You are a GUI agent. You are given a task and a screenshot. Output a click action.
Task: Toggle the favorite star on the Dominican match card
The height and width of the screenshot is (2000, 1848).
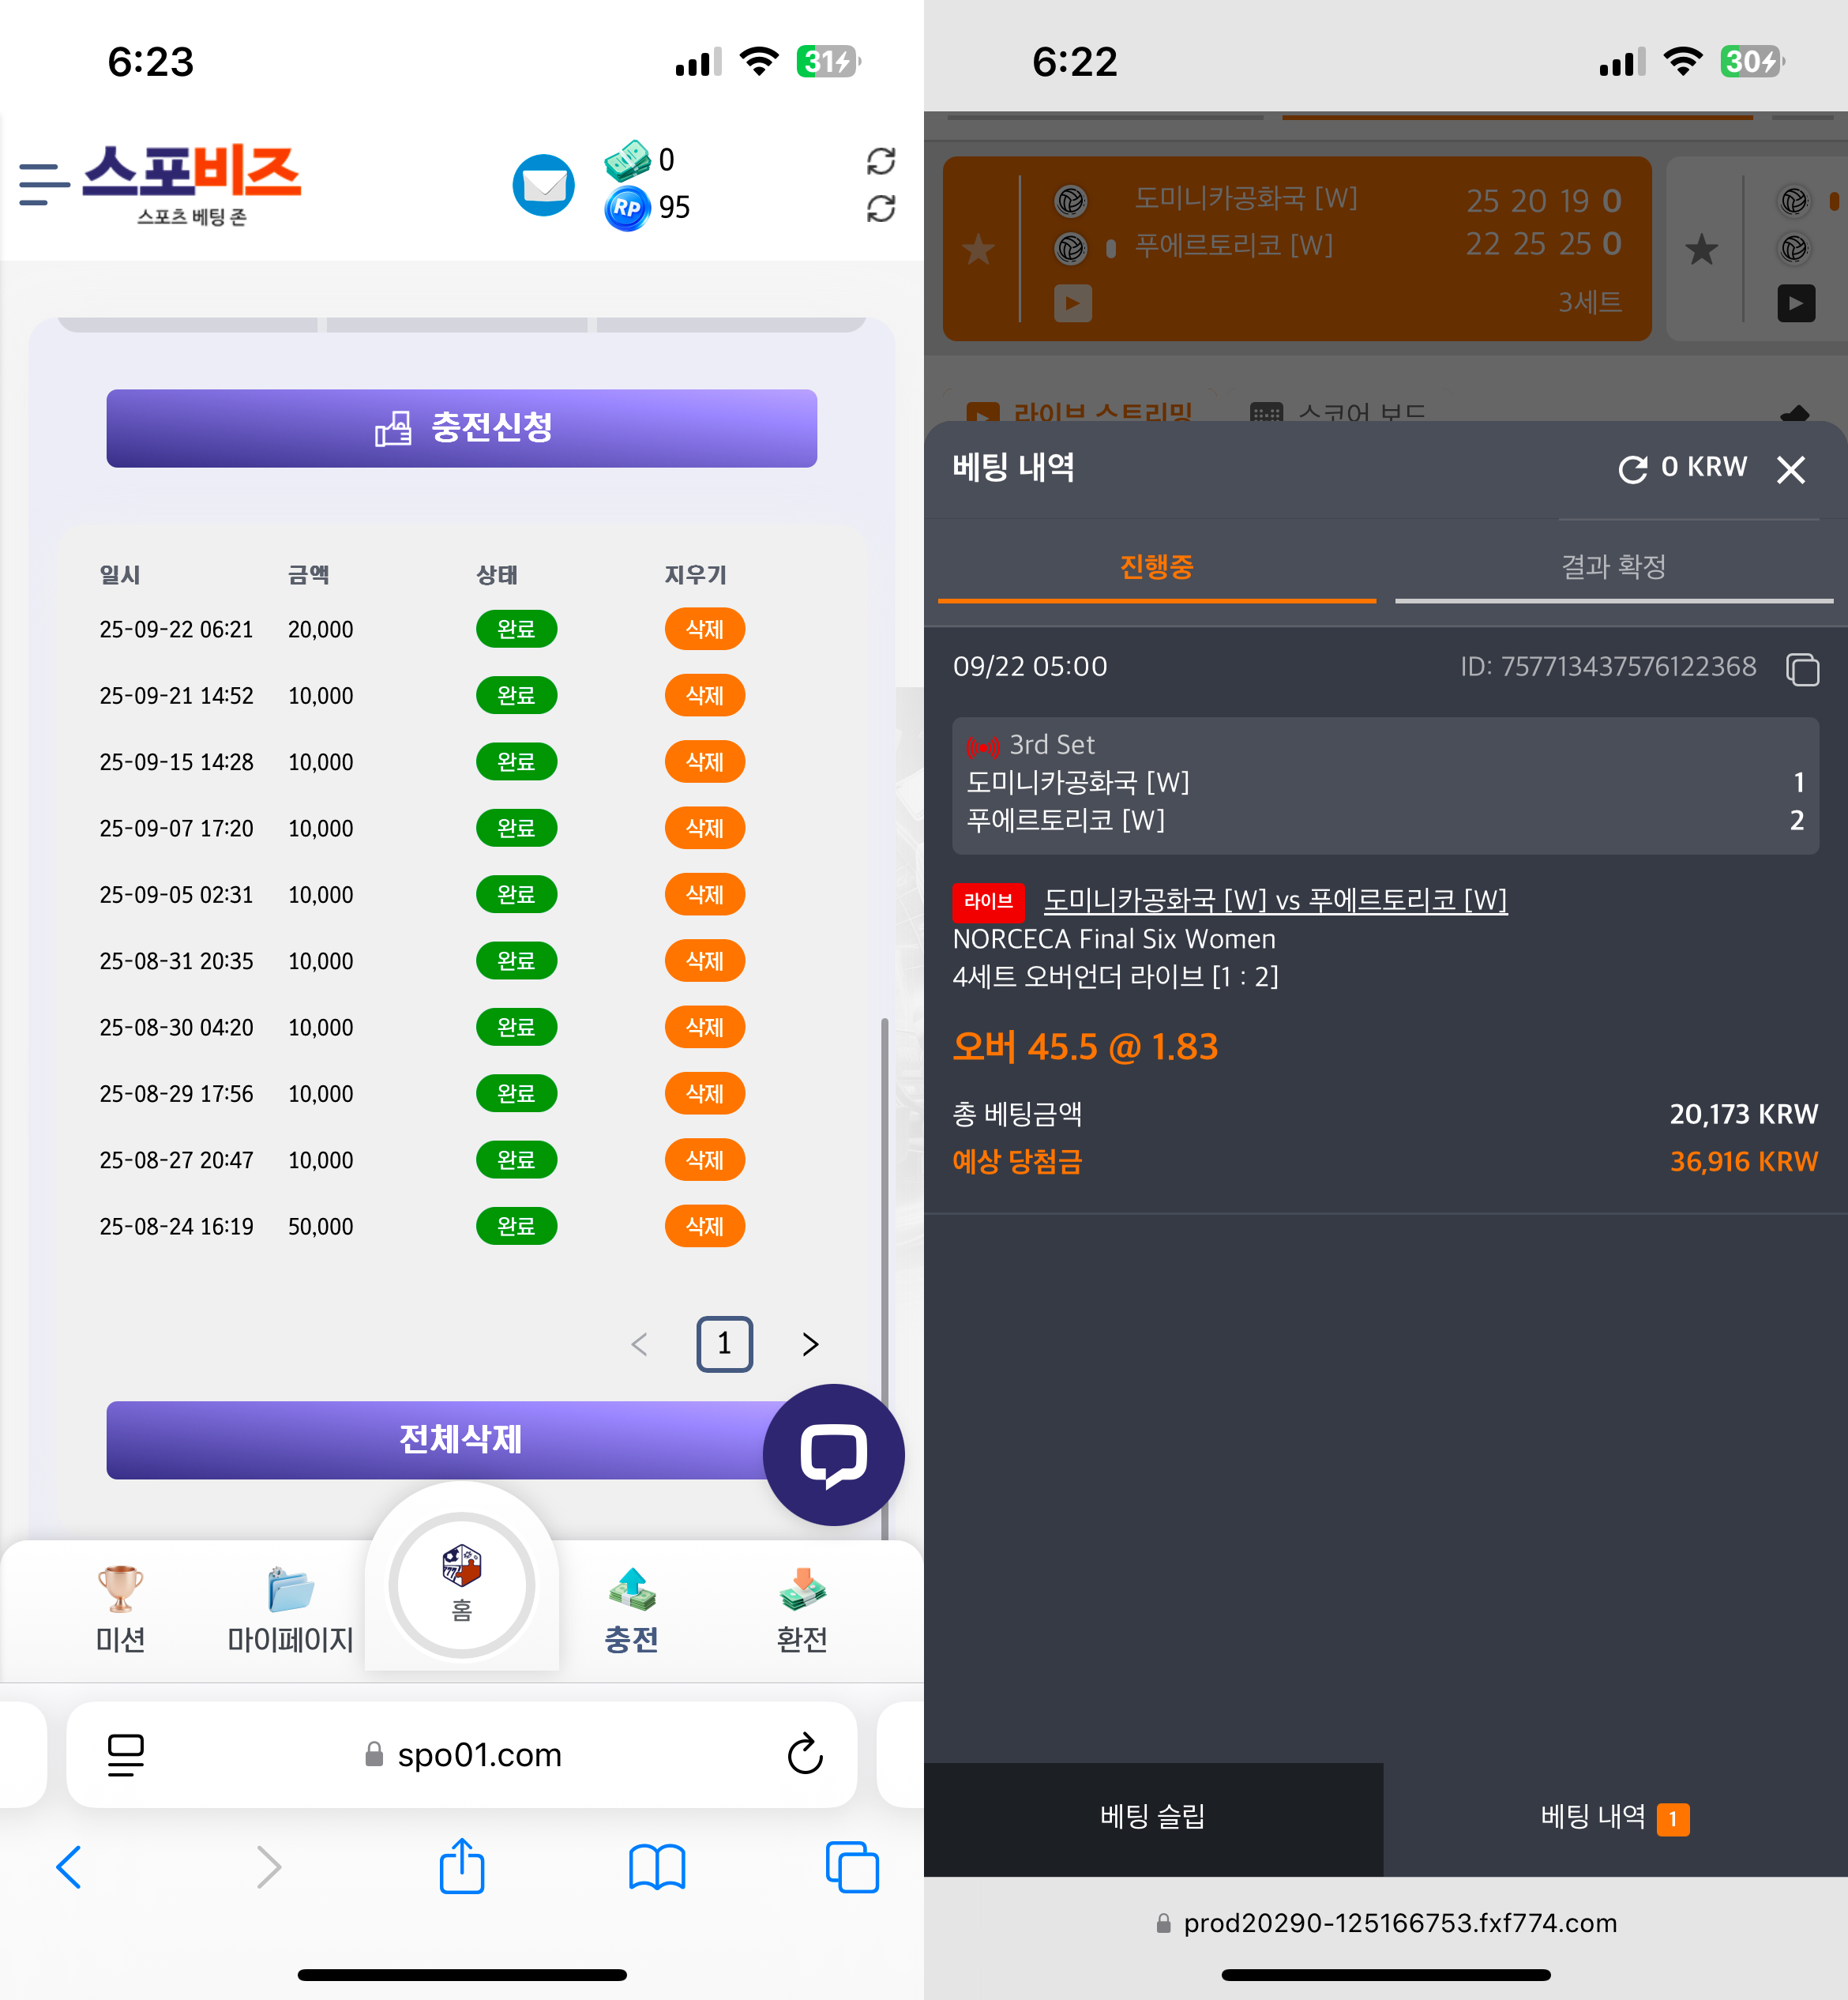pos(979,249)
